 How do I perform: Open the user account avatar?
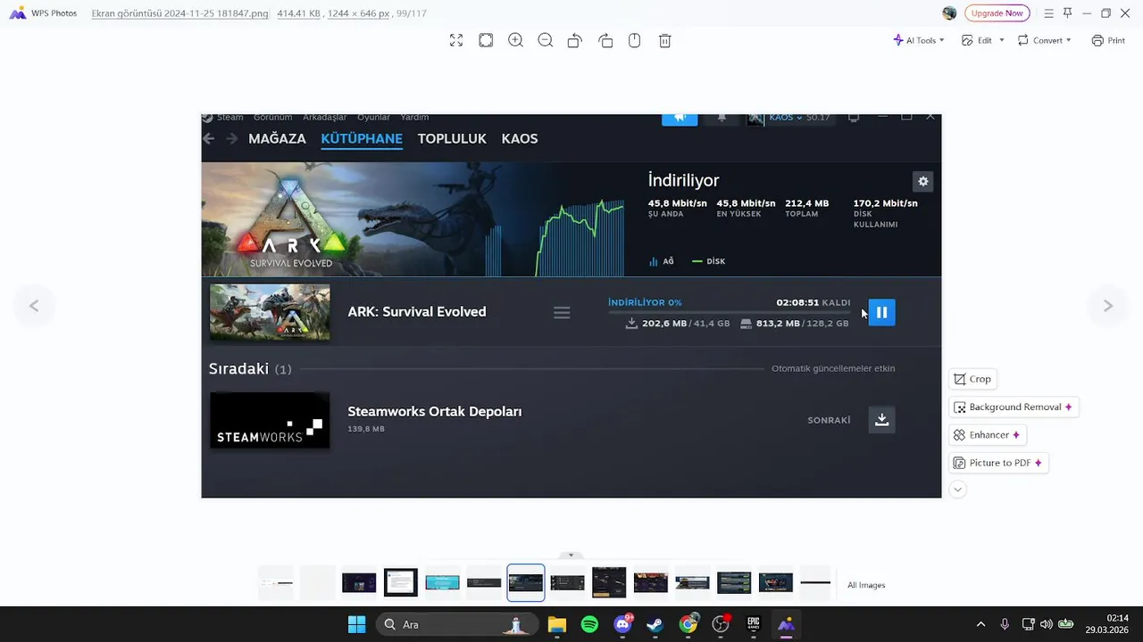(x=949, y=13)
